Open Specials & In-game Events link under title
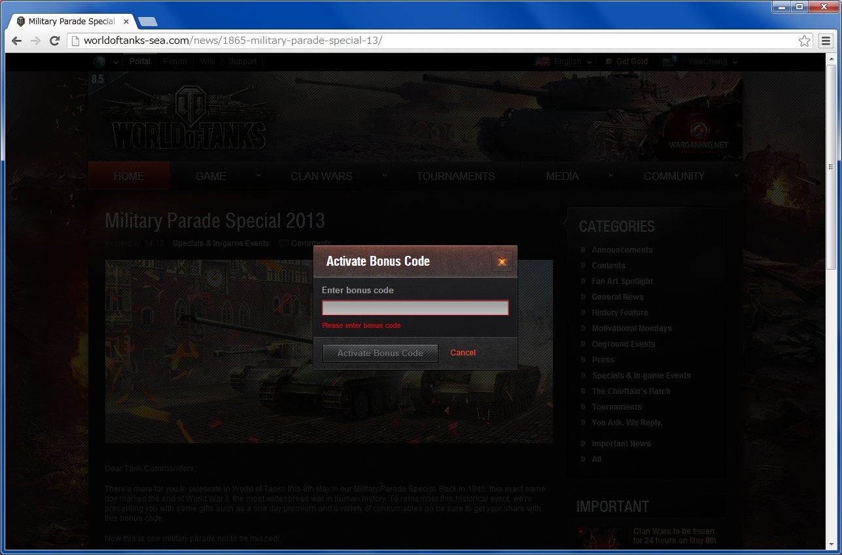The height and width of the screenshot is (555, 842). (x=221, y=243)
